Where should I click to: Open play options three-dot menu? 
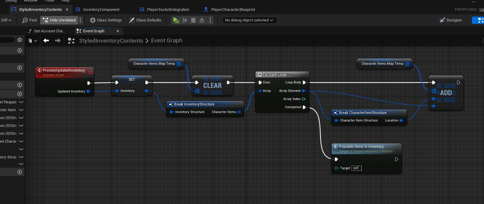[210, 20]
